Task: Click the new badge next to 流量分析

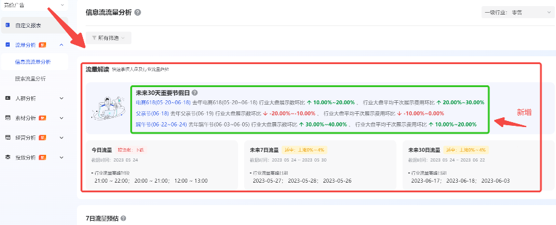Action: [42, 45]
